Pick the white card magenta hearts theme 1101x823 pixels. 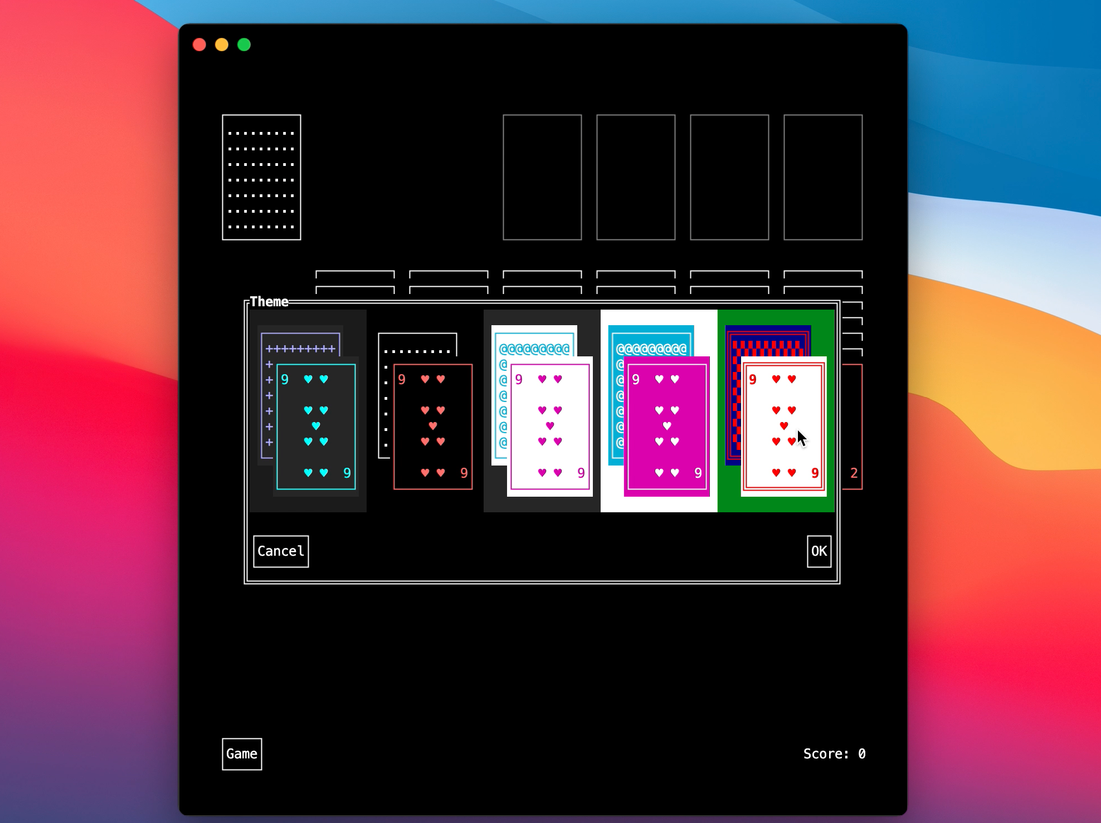(550, 426)
